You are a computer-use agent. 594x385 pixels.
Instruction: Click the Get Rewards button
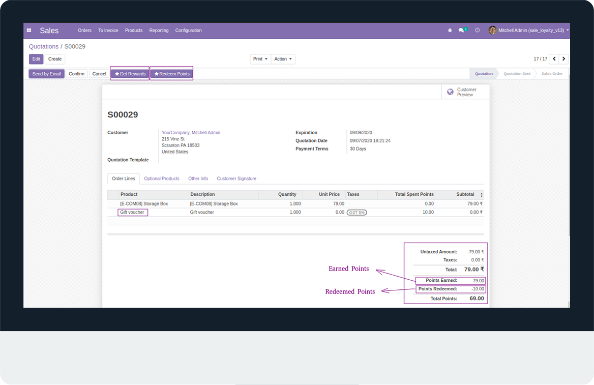coord(130,74)
